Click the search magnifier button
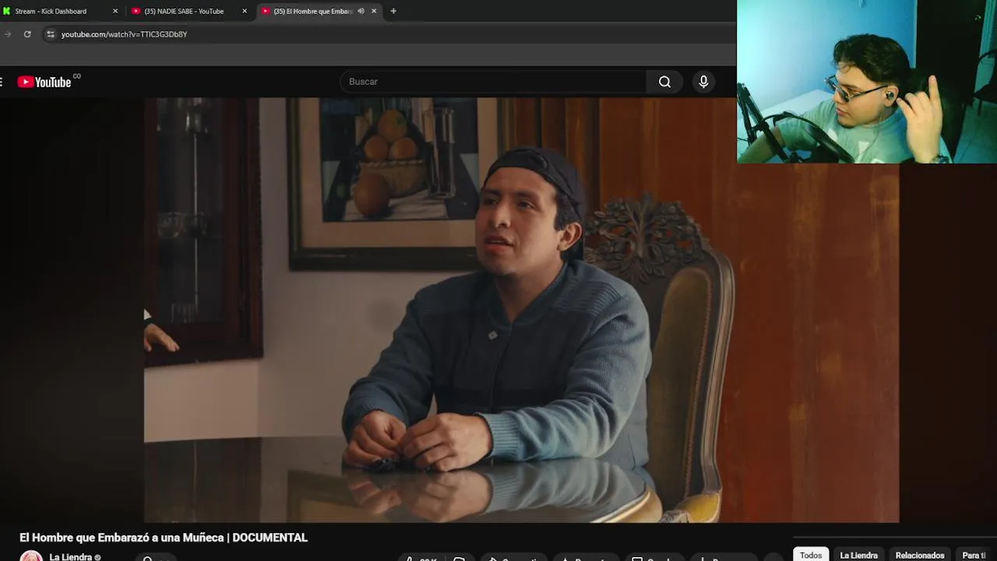The image size is (997, 561). coord(664,82)
